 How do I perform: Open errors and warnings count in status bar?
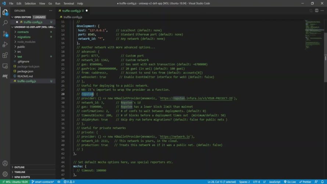pyautogui.click(x=69, y=182)
